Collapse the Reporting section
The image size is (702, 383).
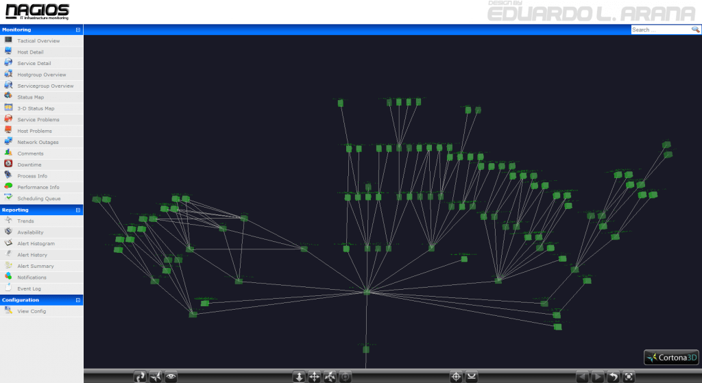coord(78,210)
